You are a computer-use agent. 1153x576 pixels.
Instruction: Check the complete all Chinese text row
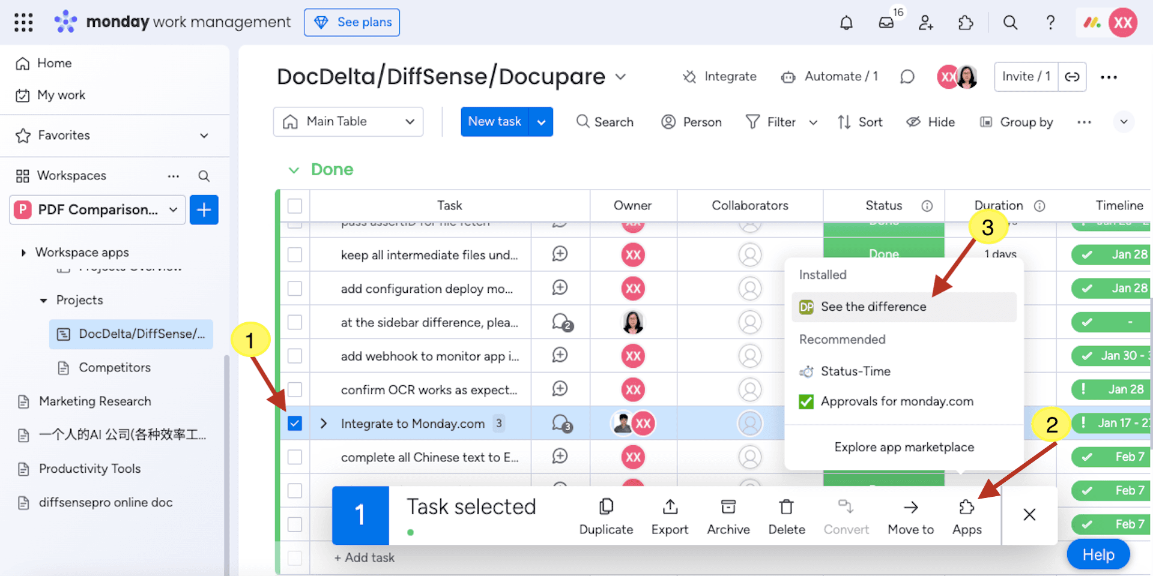point(295,457)
